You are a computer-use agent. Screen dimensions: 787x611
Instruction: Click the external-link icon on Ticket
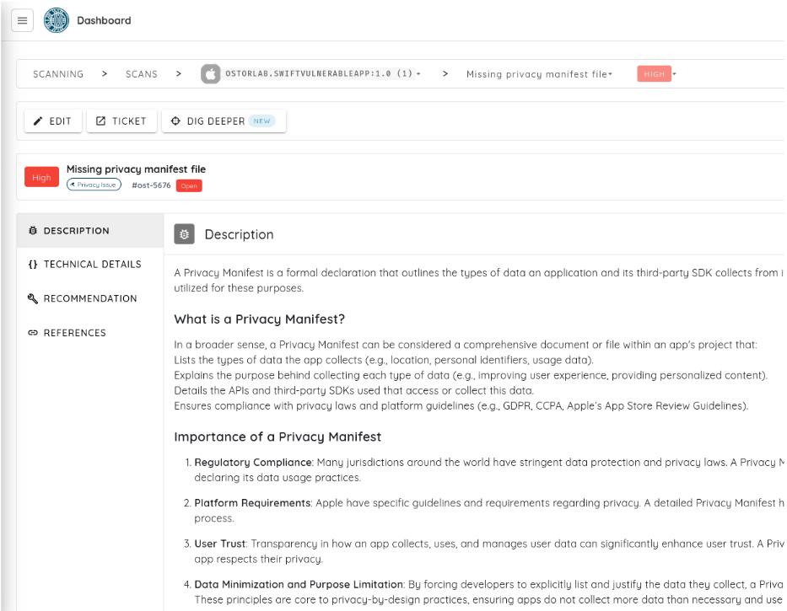[x=100, y=121]
